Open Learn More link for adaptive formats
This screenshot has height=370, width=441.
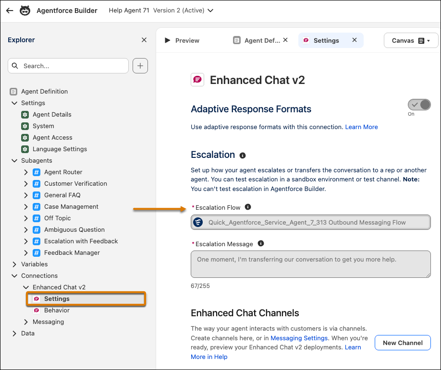[x=361, y=127]
